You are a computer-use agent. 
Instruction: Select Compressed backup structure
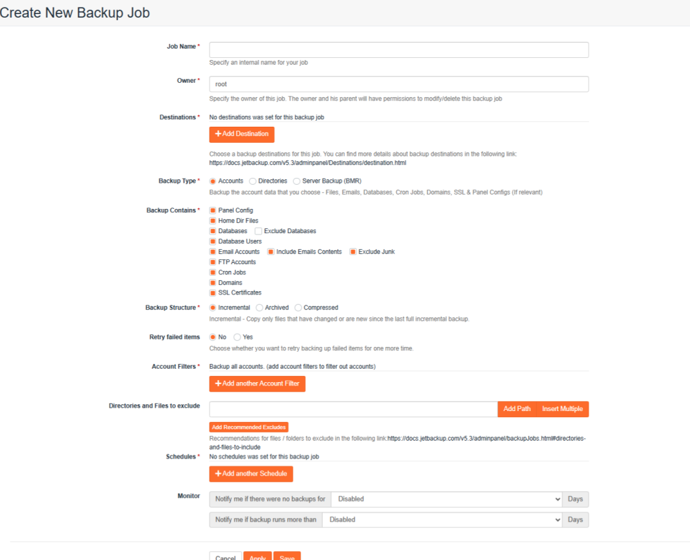pos(298,308)
